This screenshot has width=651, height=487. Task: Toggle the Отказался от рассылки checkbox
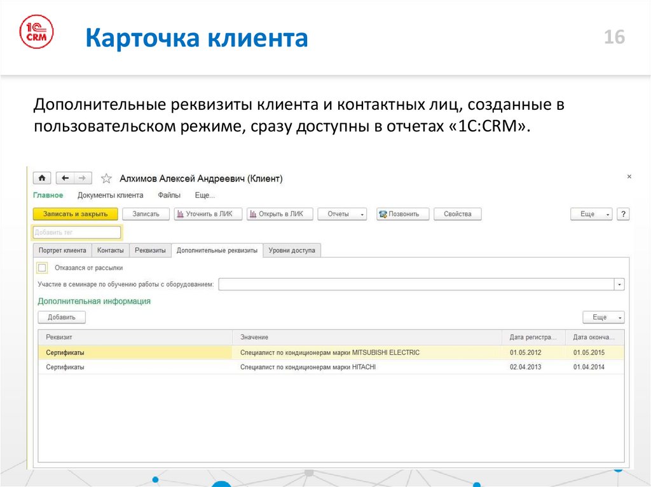43,267
